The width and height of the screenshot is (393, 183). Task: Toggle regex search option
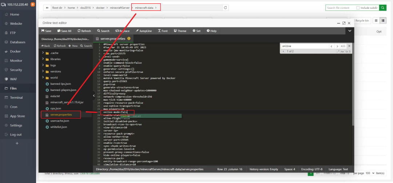tap(338, 51)
